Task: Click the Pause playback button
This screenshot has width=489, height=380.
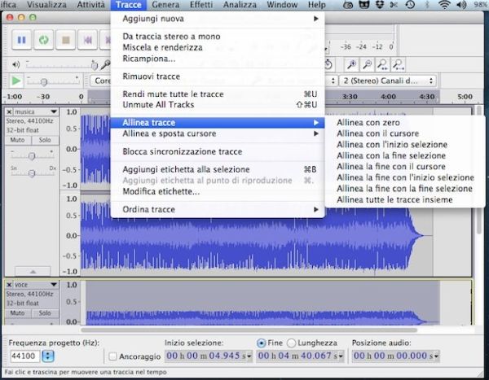Action: click(22, 38)
